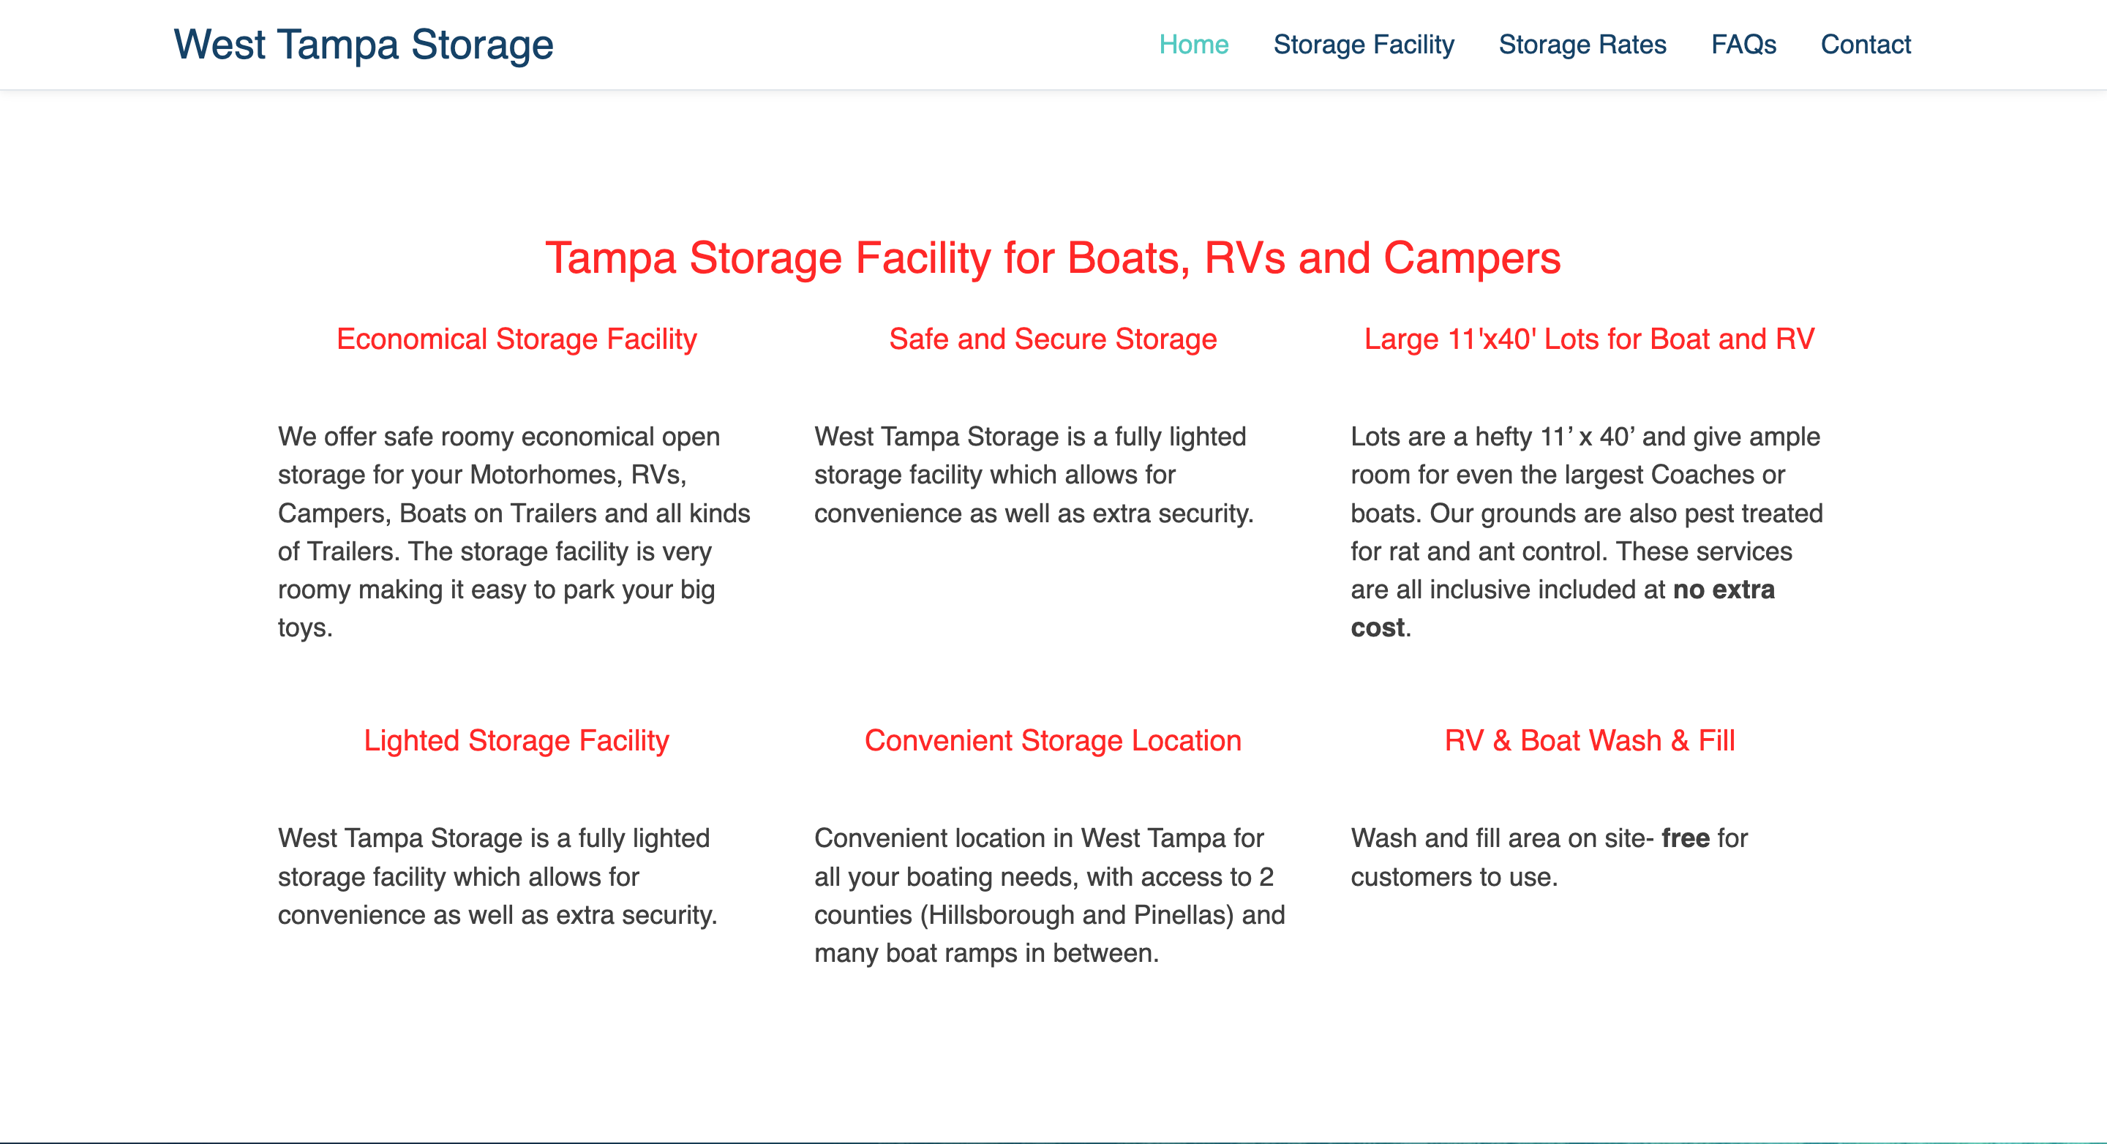The image size is (2107, 1144).
Task: Go to the Storage Facility page
Action: (x=1364, y=44)
